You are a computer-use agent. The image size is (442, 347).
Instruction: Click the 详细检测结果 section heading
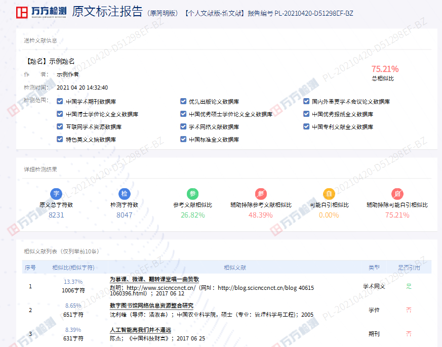pos(41,169)
